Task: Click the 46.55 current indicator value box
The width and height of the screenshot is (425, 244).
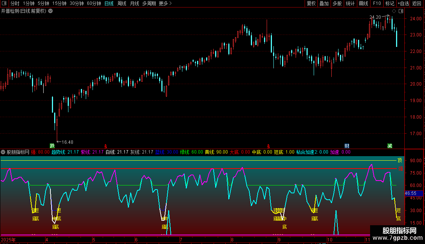Action: click(x=414, y=193)
